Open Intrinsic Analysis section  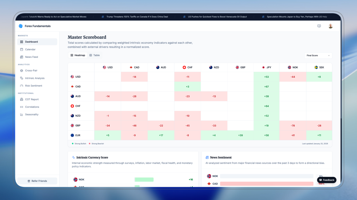tap(35, 78)
